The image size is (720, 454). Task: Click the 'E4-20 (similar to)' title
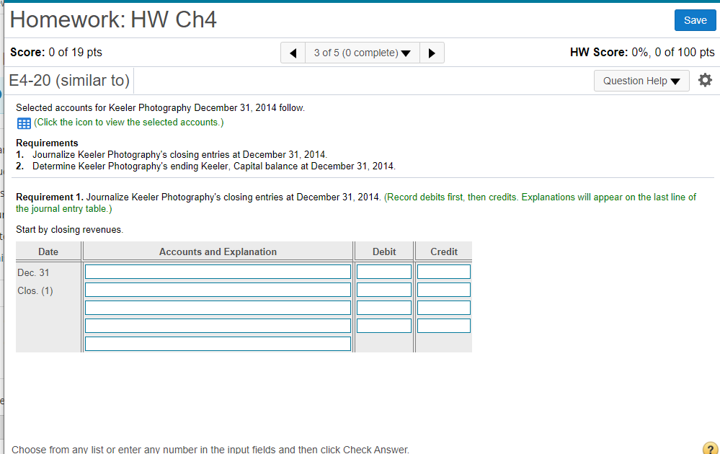69,80
